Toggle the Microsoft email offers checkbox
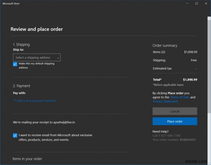The image size is (211, 165). click(x=15, y=135)
